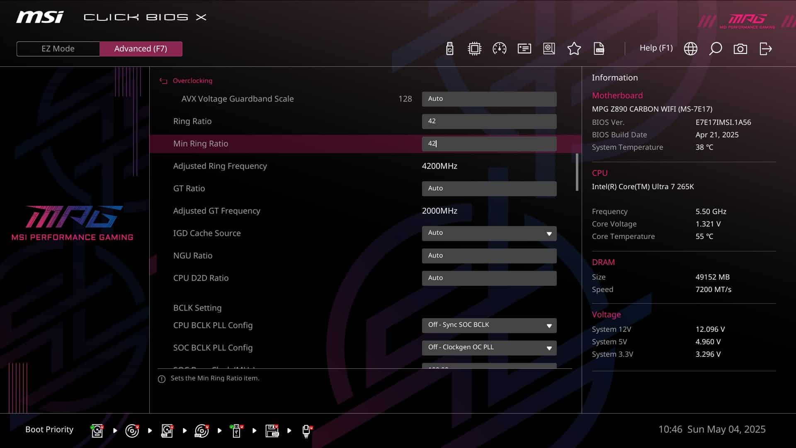Select the USB key boot priority icon
Screen dimensions: 796x448
click(236, 431)
